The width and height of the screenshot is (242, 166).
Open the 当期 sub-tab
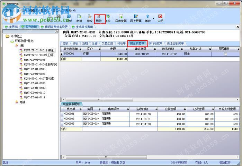click(85, 43)
